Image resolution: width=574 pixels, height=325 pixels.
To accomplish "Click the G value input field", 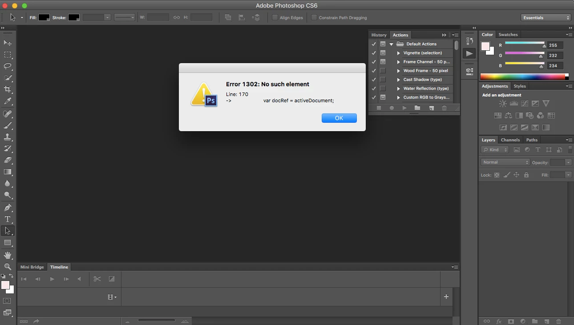I will point(555,56).
